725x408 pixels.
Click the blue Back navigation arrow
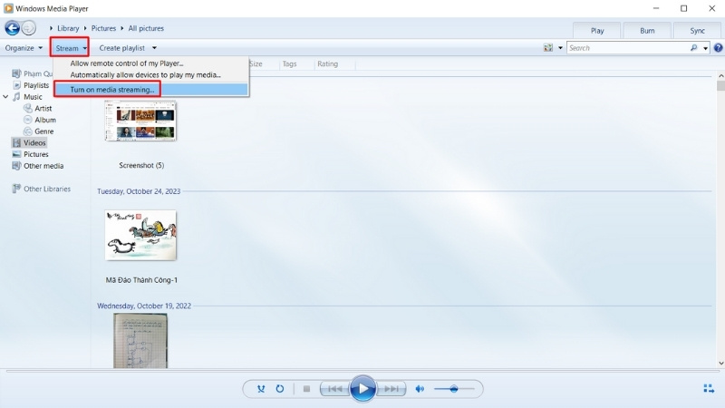[x=13, y=28]
